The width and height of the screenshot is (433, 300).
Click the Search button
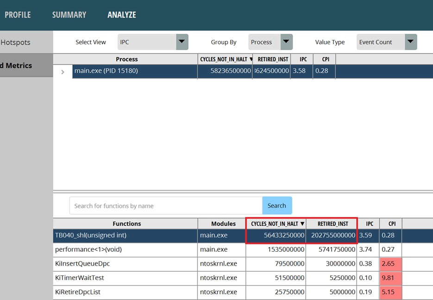[x=277, y=206]
